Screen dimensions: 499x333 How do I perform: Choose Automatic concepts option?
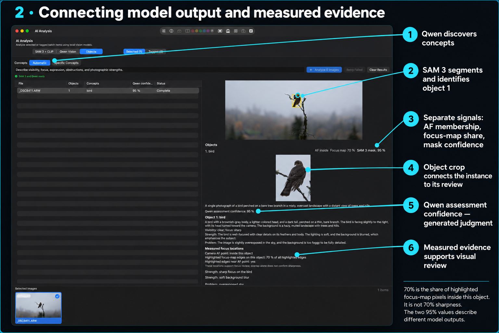point(40,63)
